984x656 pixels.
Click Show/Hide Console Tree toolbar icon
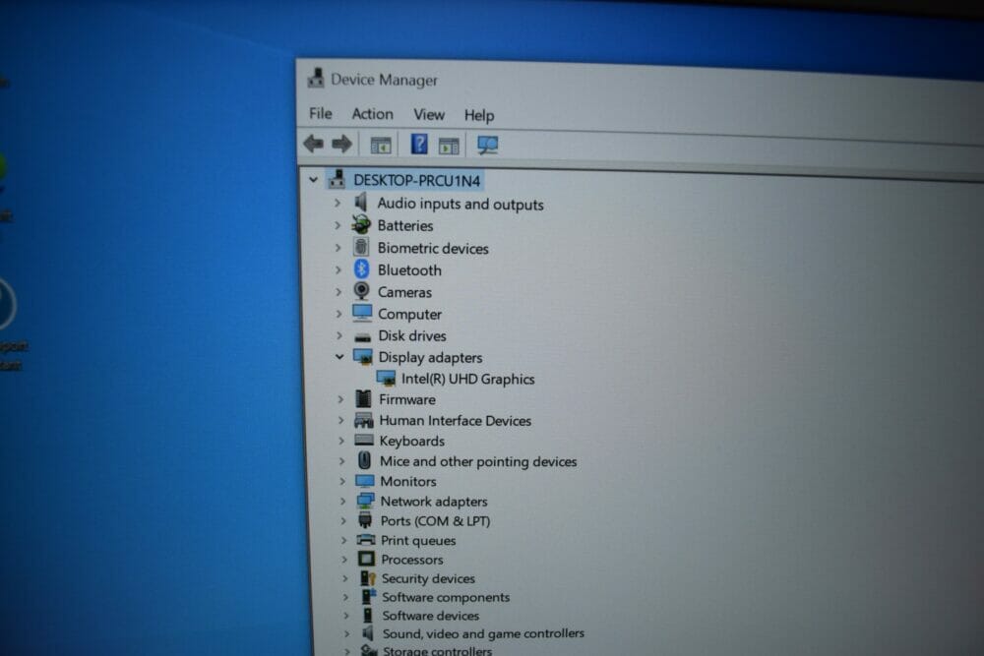(380, 146)
